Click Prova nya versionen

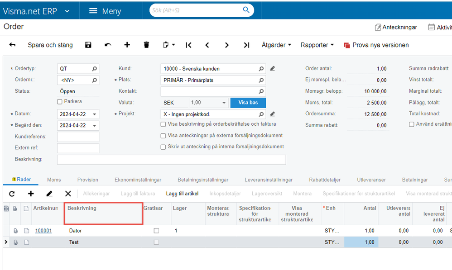(376, 45)
